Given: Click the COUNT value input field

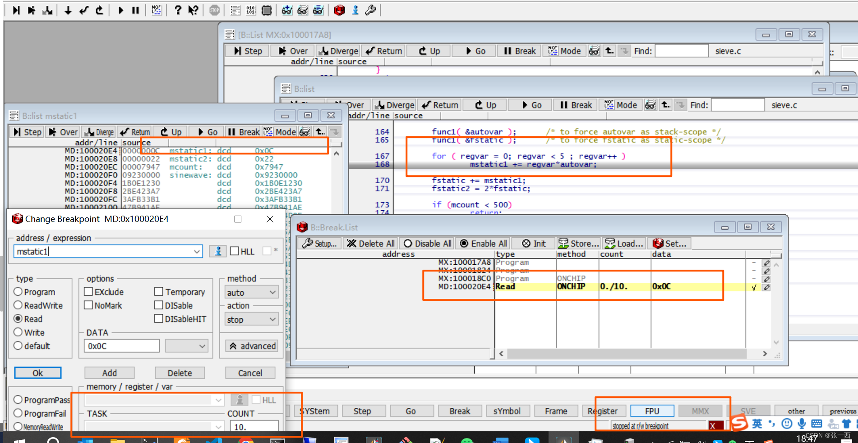Looking at the screenshot, I should [x=254, y=426].
